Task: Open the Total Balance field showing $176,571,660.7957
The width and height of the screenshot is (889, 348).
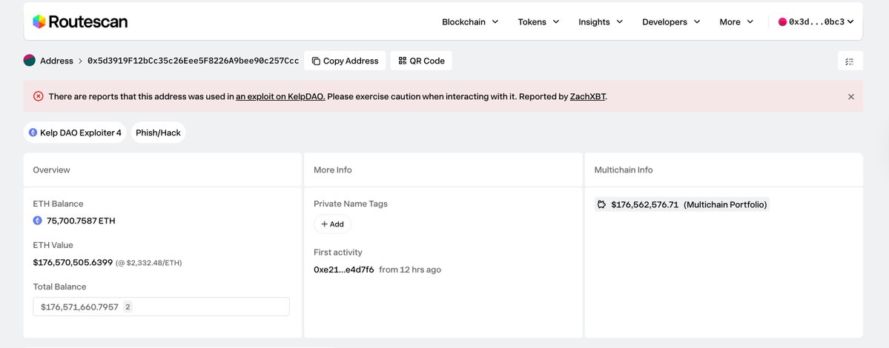Action: pyautogui.click(x=161, y=307)
